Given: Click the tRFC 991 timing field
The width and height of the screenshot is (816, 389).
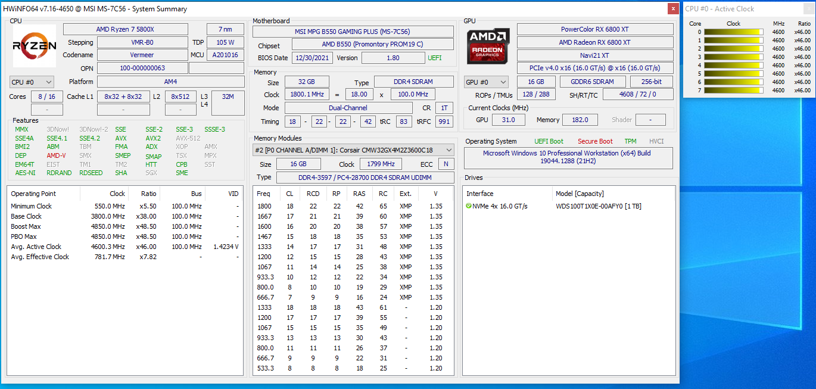Looking at the screenshot, I should (444, 121).
